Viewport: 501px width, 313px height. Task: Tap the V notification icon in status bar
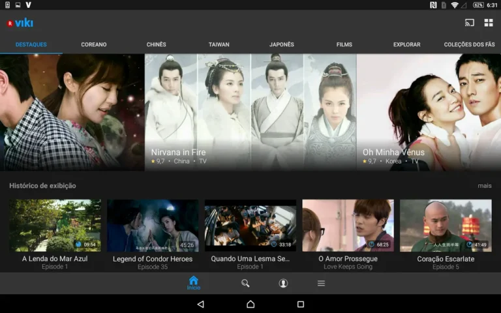(x=29, y=5)
